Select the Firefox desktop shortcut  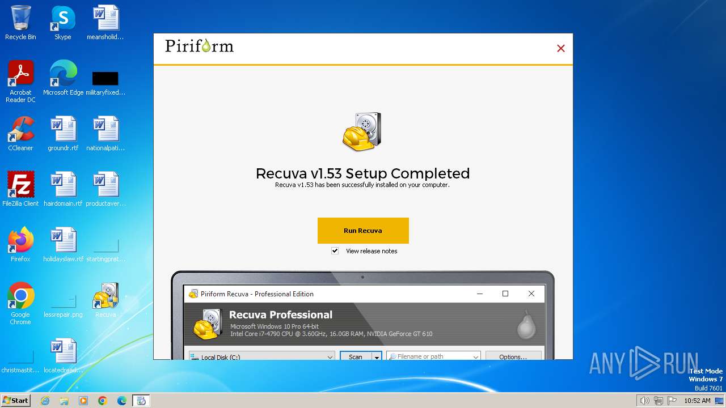(20, 245)
